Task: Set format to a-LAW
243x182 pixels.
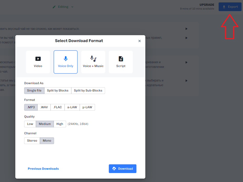Action: (72, 107)
